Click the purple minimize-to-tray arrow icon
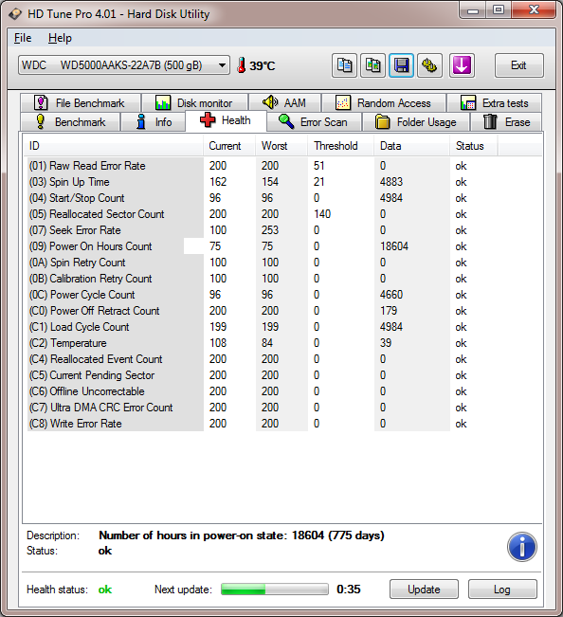The height and width of the screenshot is (617, 563). (462, 65)
